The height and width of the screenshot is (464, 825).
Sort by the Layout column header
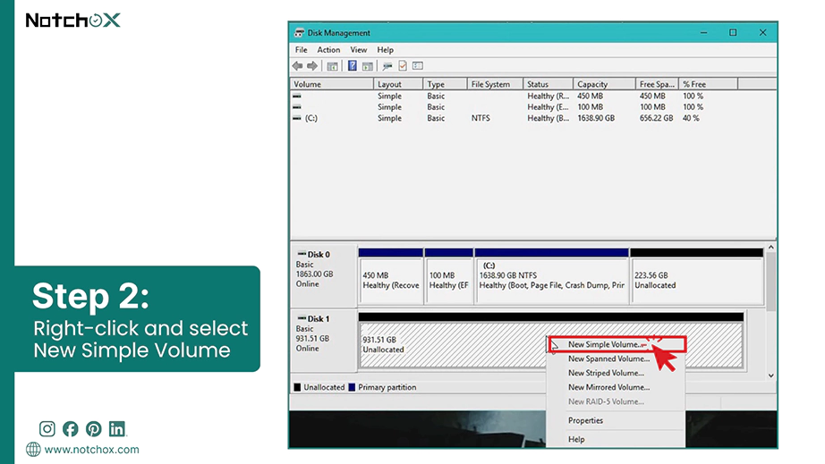[398, 84]
